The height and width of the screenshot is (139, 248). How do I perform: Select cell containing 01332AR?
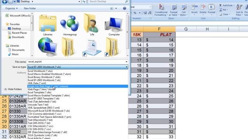18,137
